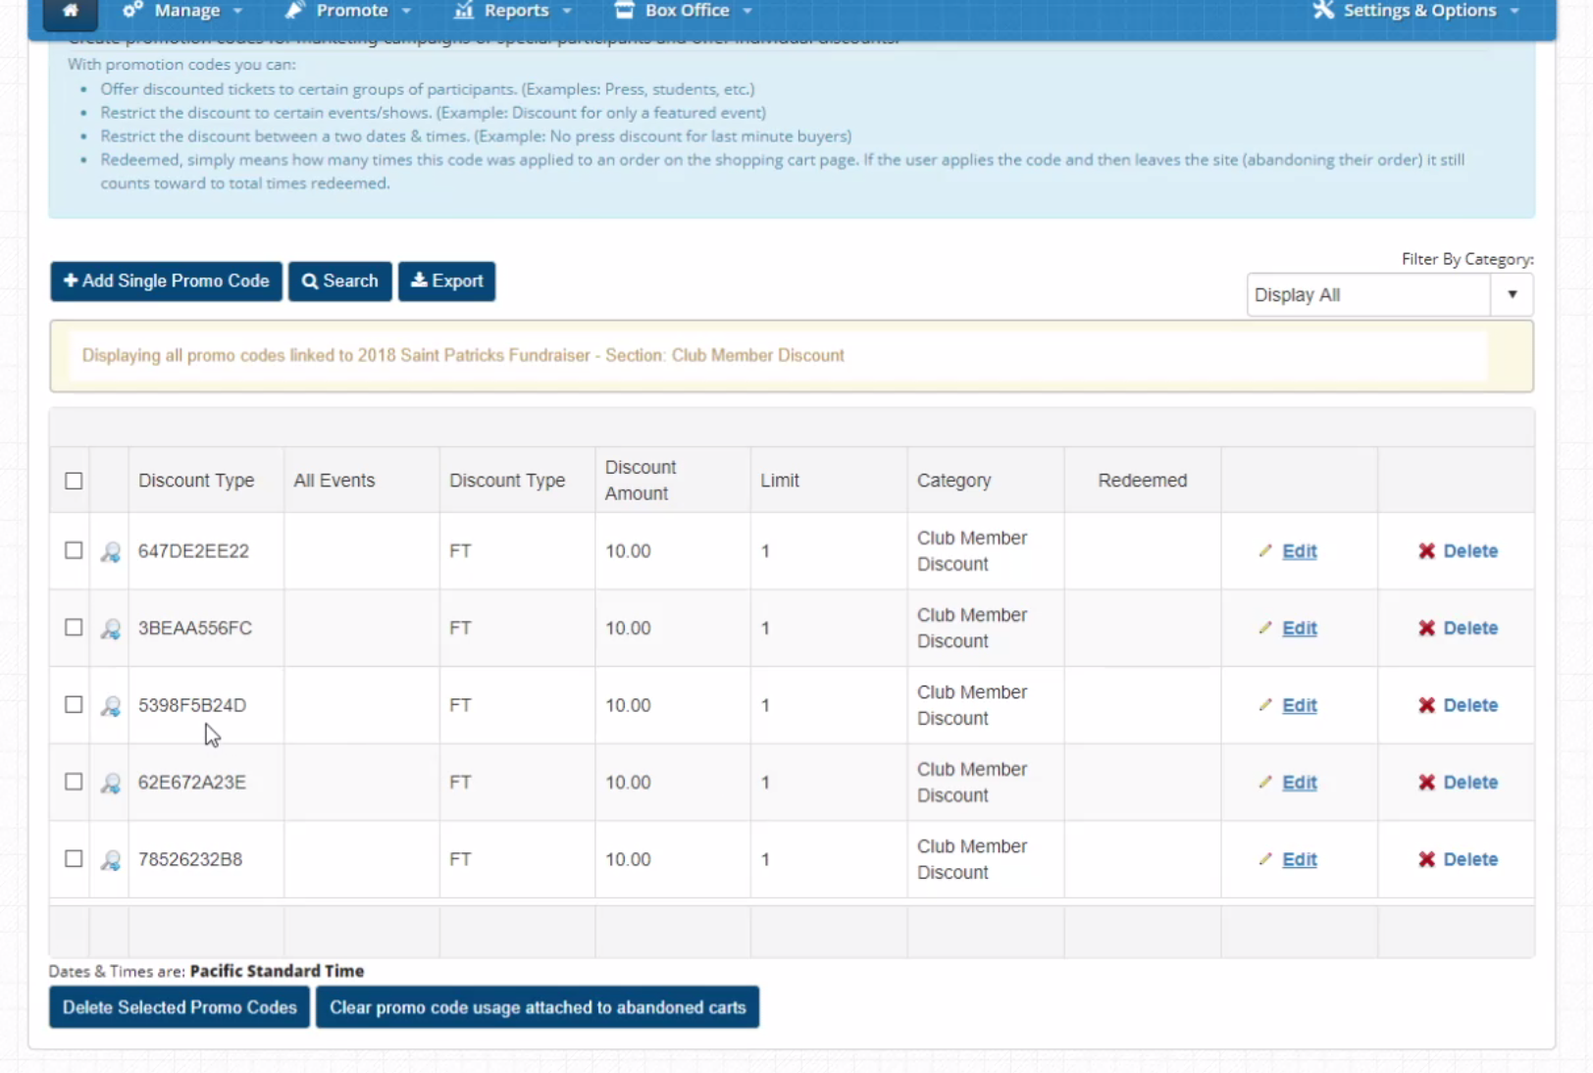Viewport: 1593px width, 1073px height.
Task: Select checkbox for promo code 62E672A23E
Action: click(74, 782)
